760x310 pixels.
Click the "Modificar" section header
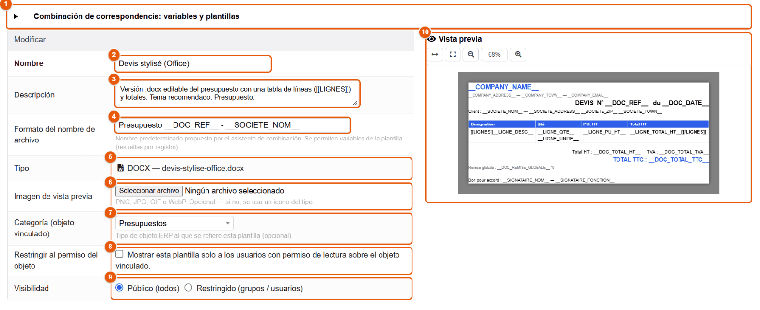tap(30, 39)
